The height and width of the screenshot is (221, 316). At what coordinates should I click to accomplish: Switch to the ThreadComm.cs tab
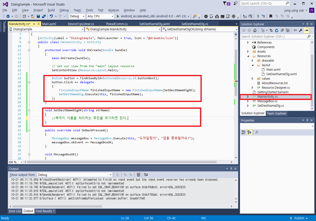coord(117,24)
